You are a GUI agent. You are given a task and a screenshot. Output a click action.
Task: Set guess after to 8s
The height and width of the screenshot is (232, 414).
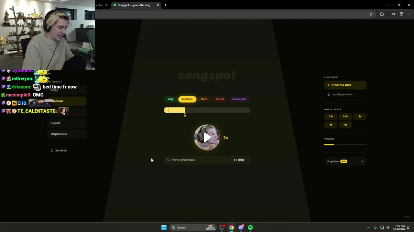(x=331, y=124)
